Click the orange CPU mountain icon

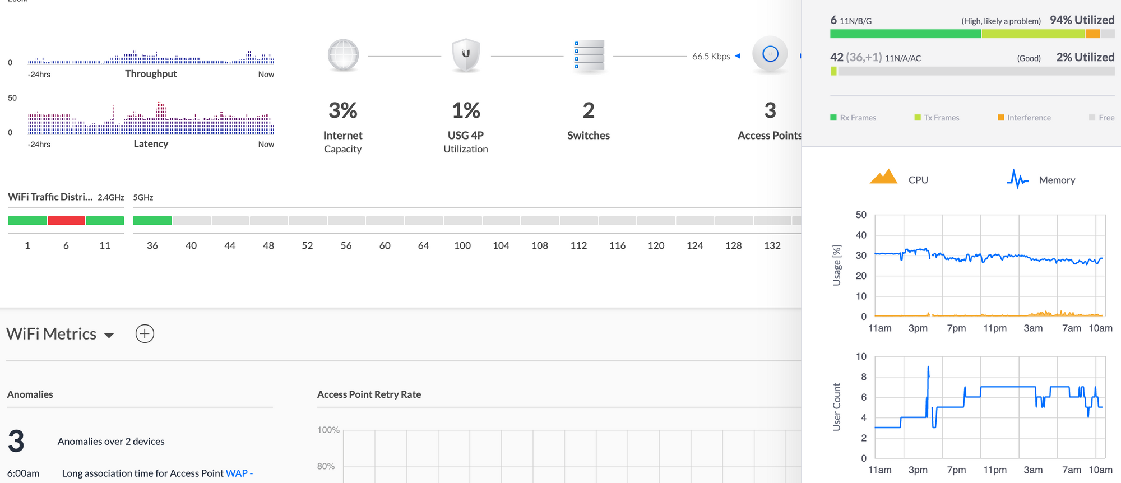click(883, 177)
